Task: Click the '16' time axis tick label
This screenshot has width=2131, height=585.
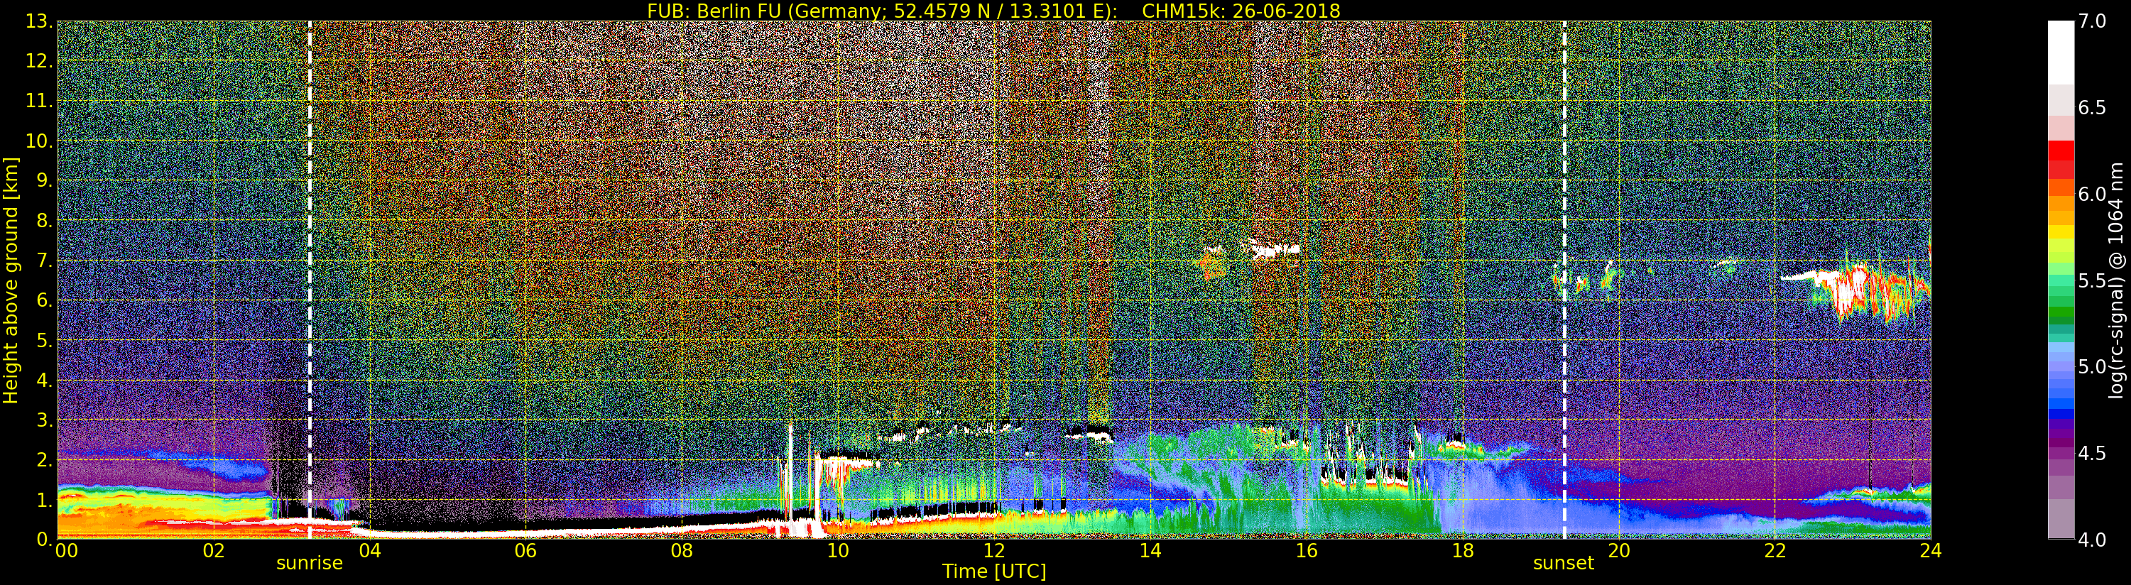Action: pos(1307,551)
